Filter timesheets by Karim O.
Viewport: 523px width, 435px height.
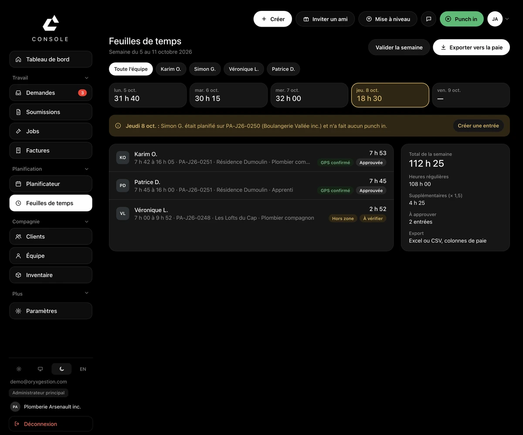click(x=171, y=69)
